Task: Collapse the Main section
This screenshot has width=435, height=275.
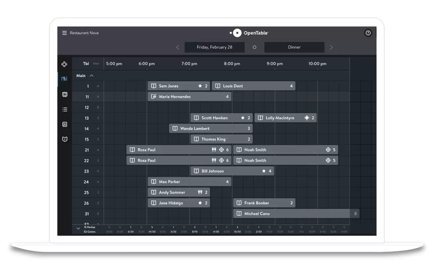Action: point(92,76)
